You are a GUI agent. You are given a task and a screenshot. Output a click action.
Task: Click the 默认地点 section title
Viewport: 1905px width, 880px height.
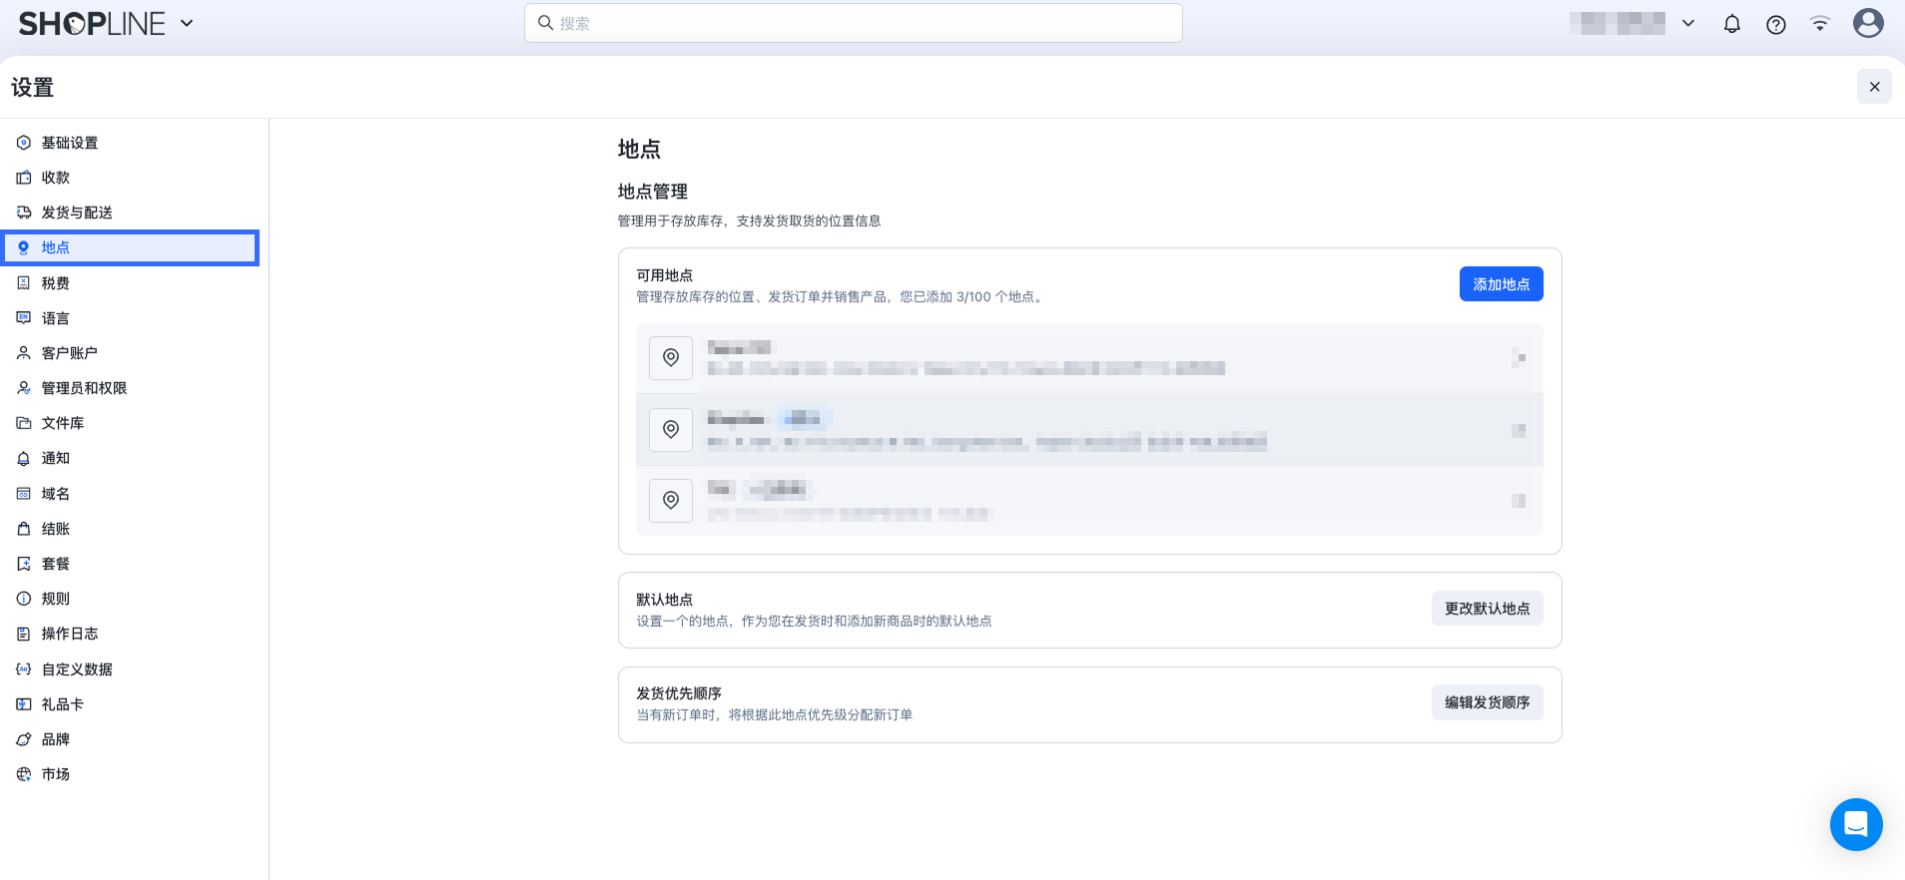coord(664,600)
